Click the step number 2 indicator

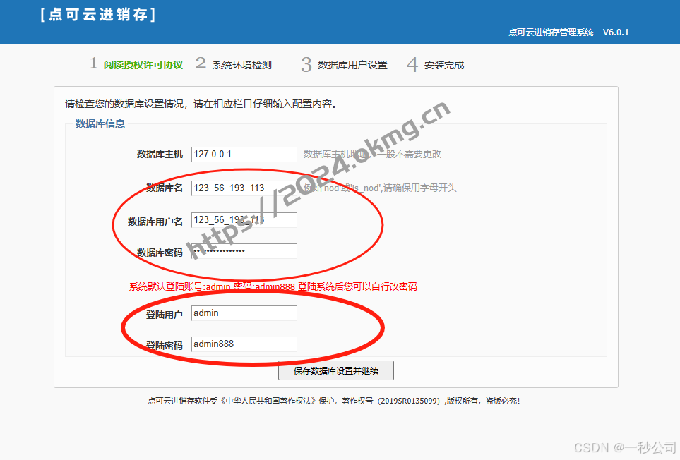click(200, 63)
